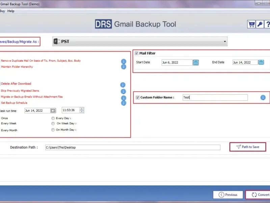Select the On Week Day radio button

(x=53, y=123)
